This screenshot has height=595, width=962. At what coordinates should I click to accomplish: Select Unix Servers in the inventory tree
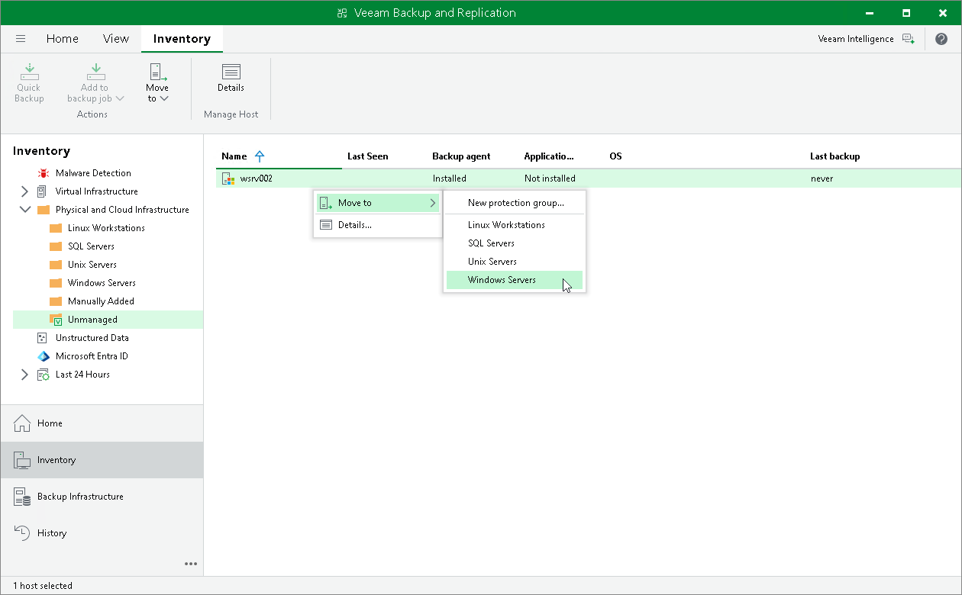point(92,265)
